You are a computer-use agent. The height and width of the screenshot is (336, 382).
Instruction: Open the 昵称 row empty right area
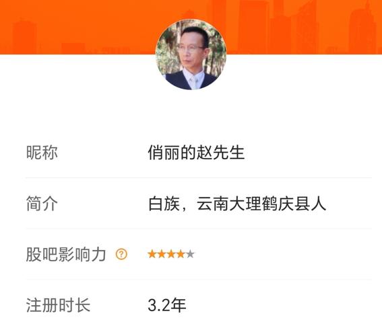308,153
